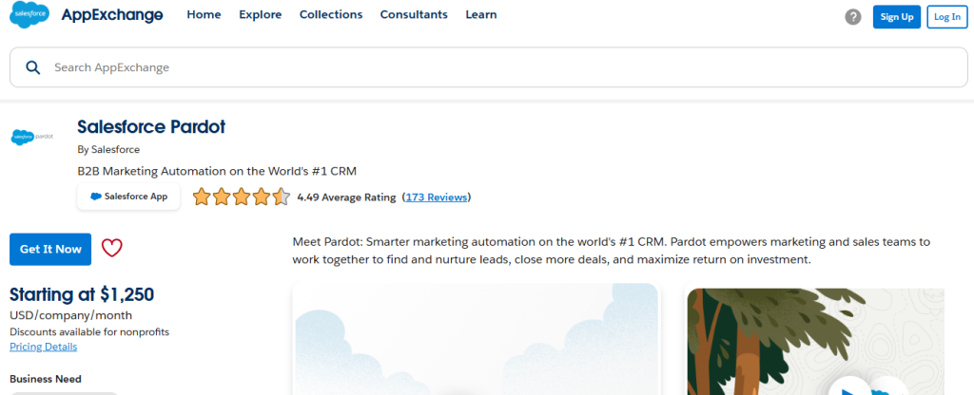Click the Salesforce Pardot heading
The image size is (974, 395).
151,127
